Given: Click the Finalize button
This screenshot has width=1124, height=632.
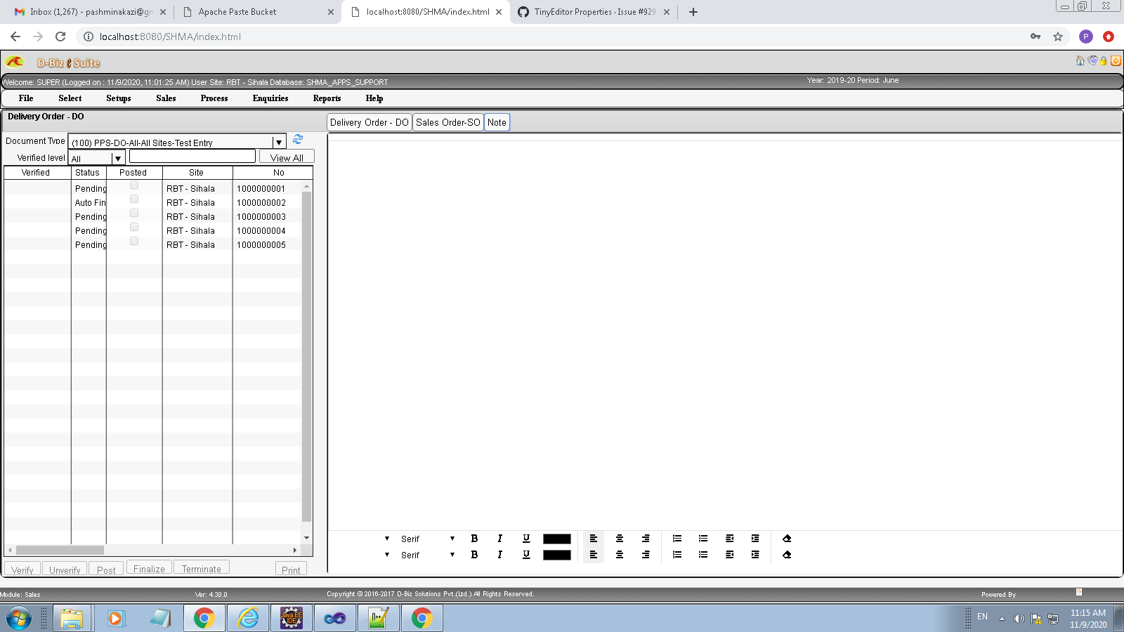Looking at the screenshot, I should (149, 568).
